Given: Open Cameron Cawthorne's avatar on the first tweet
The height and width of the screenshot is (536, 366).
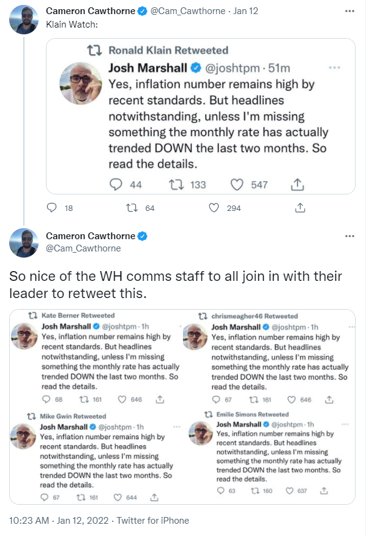Looking at the screenshot, I should coord(24,20).
